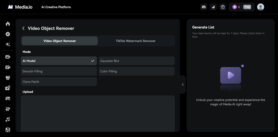
Task: Toggle dark mode with moon icon
Action: pos(213,7)
